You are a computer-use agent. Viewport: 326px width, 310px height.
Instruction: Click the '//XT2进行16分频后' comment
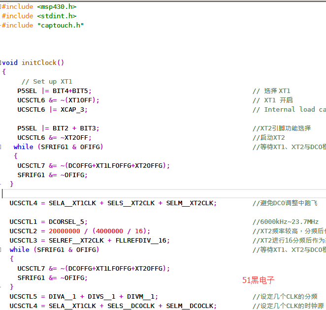pos(282,241)
